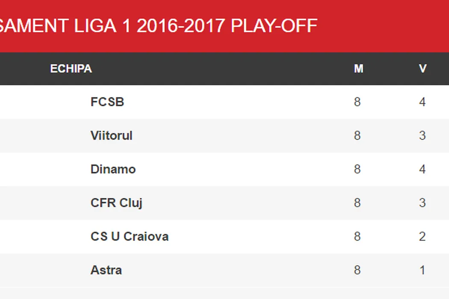
Task: Open the Dinamo team entry
Action: pos(113,169)
